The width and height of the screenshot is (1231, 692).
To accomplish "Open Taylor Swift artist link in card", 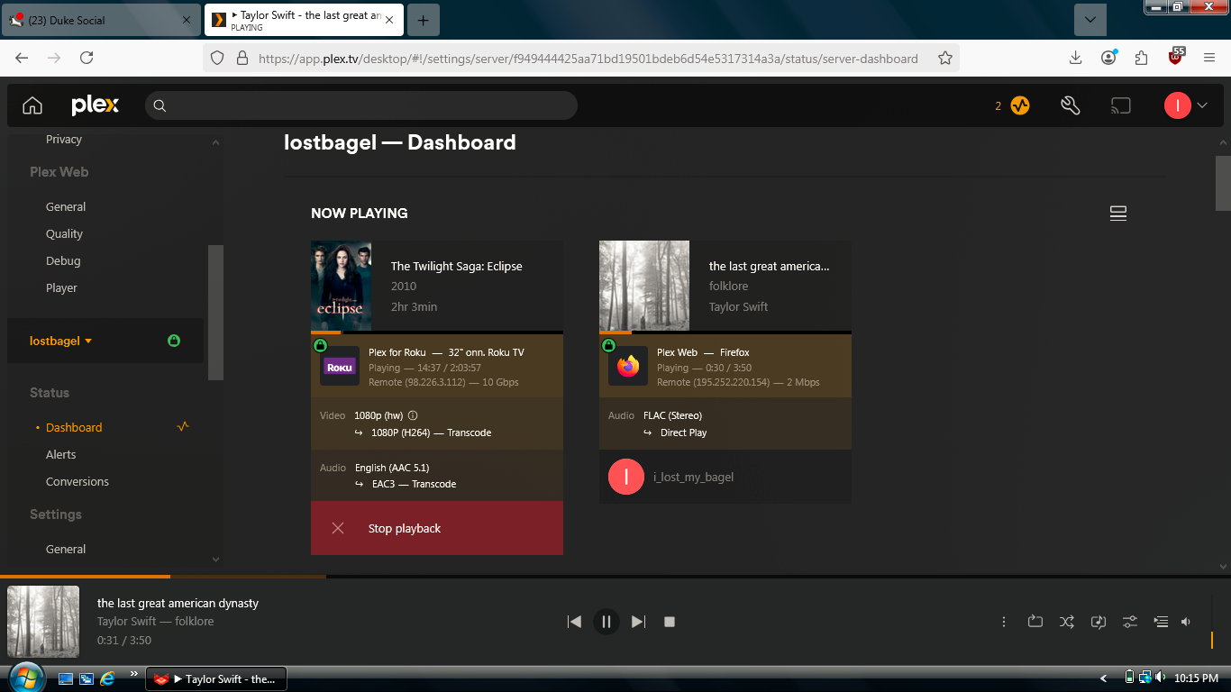I will point(739,306).
